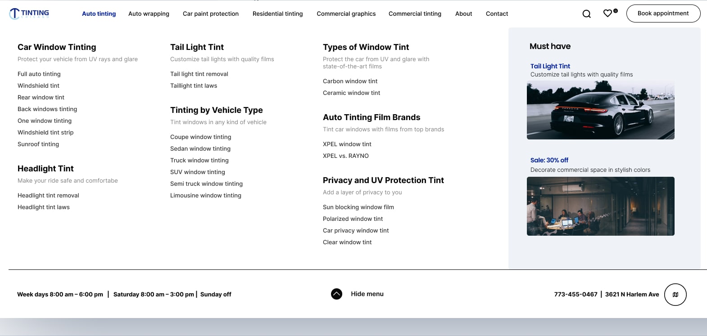Expand the Commercial graphics menu

[x=346, y=14]
